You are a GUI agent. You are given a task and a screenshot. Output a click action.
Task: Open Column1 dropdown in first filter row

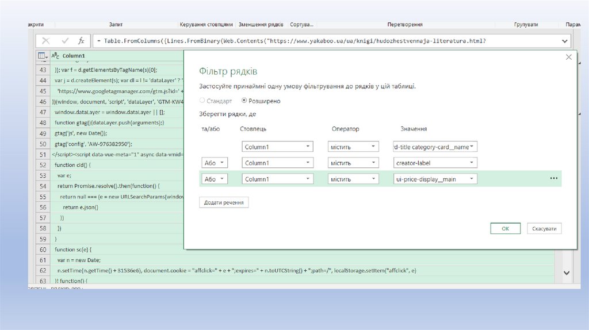[x=277, y=147]
